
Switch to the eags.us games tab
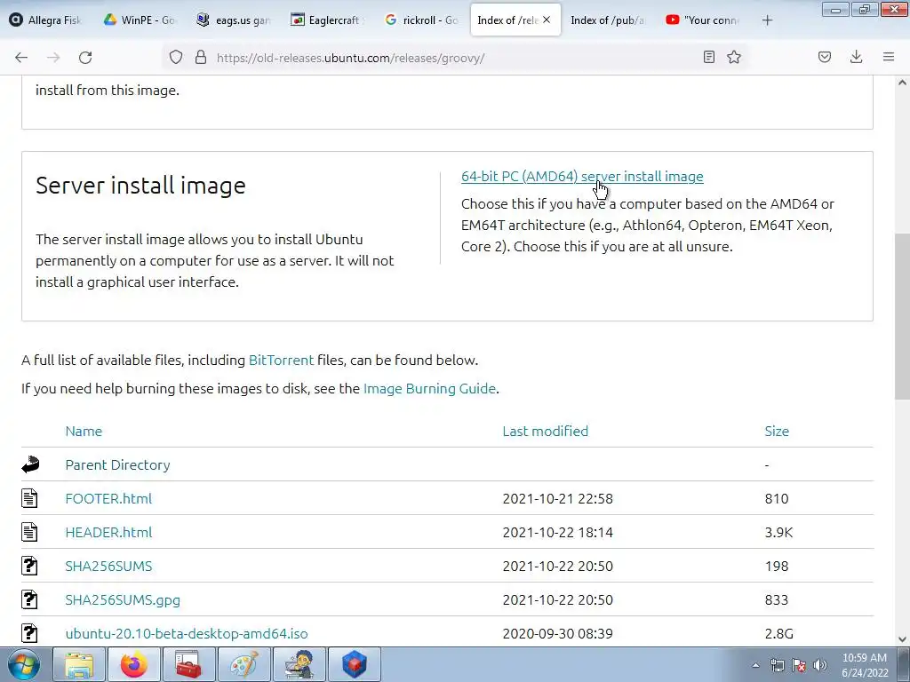coord(234,20)
